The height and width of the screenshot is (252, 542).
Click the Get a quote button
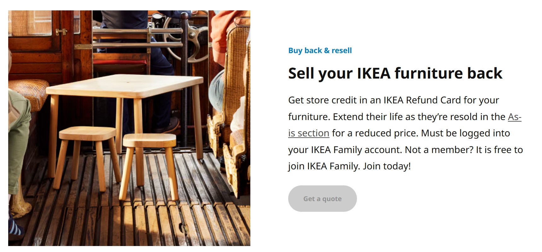tap(322, 199)
